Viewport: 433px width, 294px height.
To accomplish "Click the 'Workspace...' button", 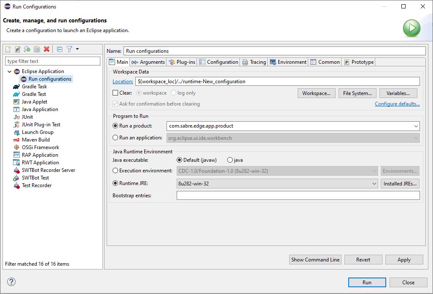I will (316, 93).
